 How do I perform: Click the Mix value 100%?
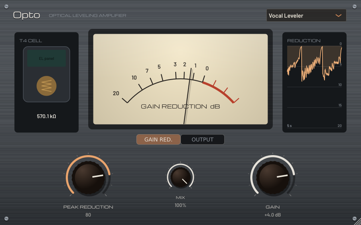click(x=180, y=205)
